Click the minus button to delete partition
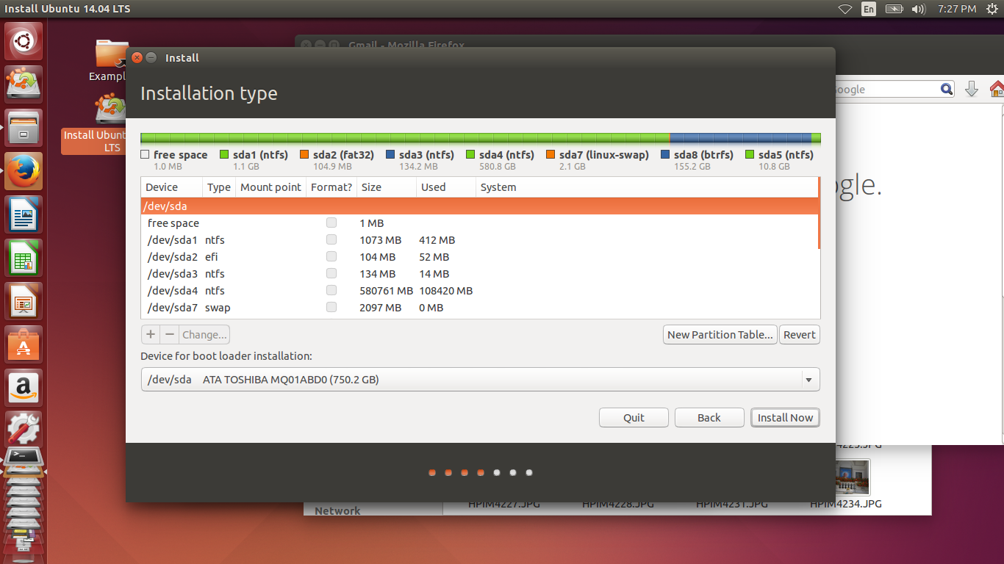 [170, 335]
